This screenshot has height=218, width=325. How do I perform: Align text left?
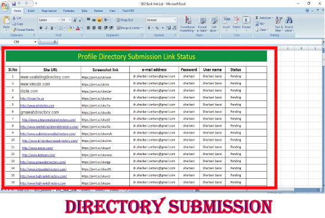point(88,27)
